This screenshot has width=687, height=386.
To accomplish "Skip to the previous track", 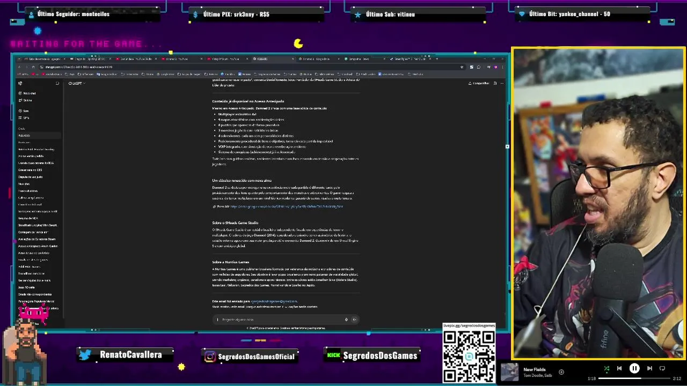I will click(619, 368).
